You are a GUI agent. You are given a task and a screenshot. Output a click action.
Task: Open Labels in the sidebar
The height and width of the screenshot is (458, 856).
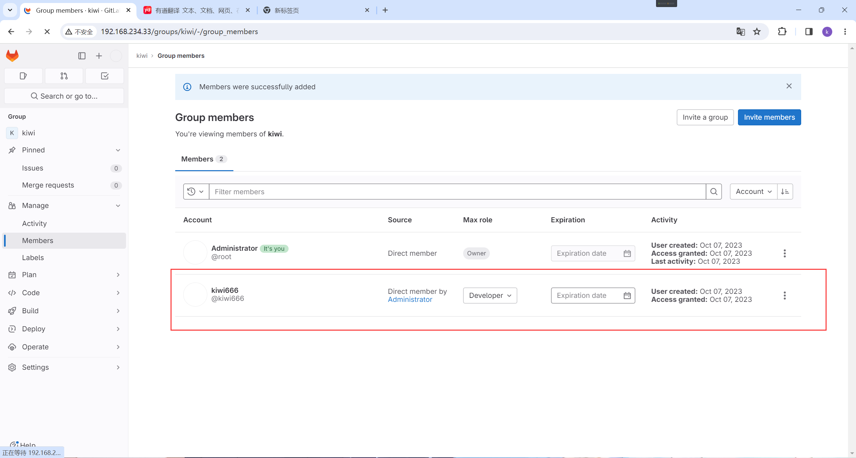click(x=33, y=258)
